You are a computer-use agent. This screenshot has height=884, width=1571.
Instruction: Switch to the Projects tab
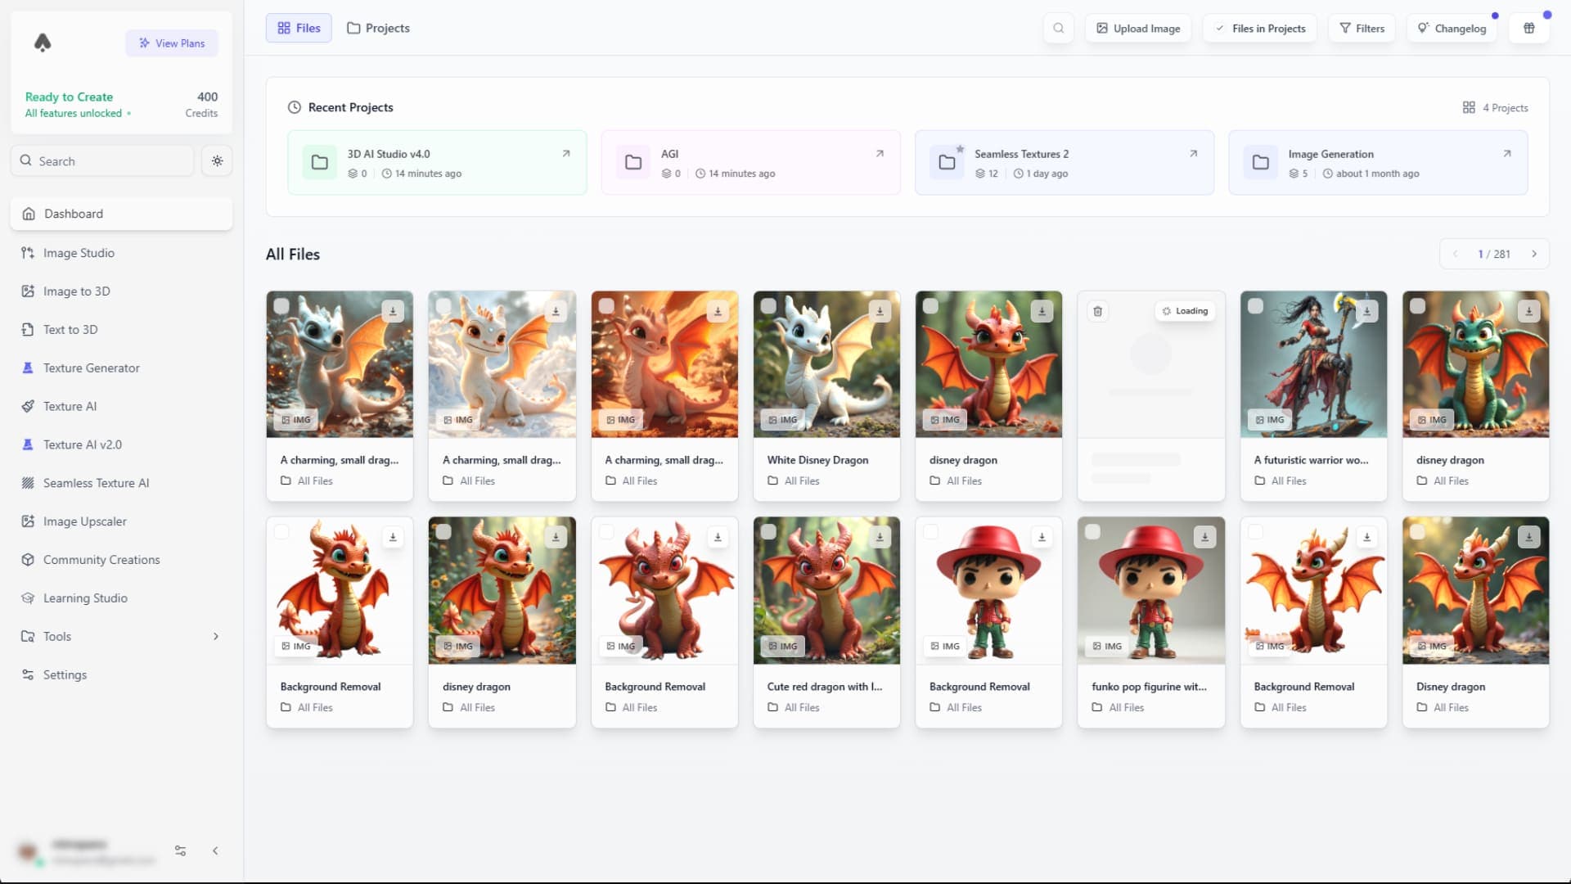click(x=378, y=27)
